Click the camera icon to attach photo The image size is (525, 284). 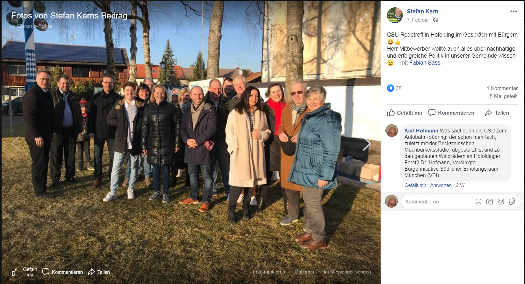coord(490,202)
